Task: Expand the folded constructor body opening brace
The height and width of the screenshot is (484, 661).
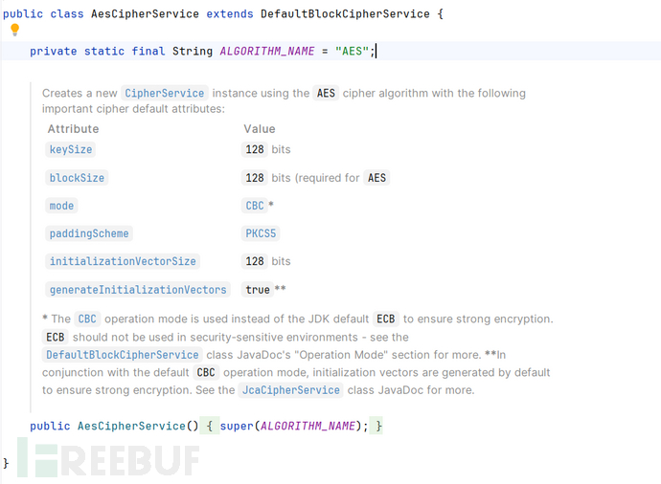Action: 209,426
